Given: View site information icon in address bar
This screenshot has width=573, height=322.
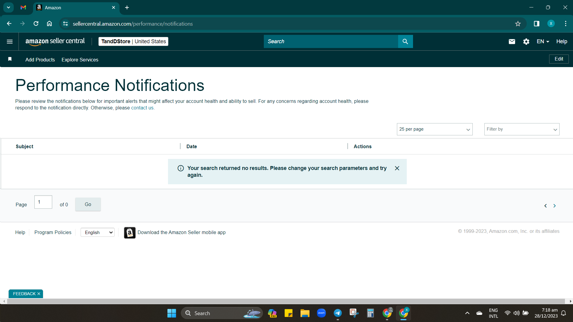Looking at the screenshot, I should [x=65, y=24].
